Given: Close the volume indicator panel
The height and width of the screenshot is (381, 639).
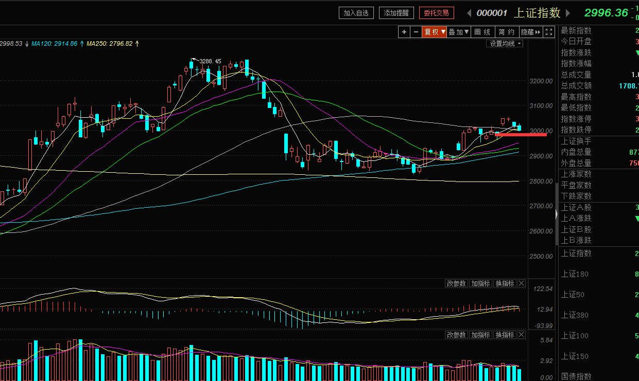Looking at the screenshot, I should 522,335.
